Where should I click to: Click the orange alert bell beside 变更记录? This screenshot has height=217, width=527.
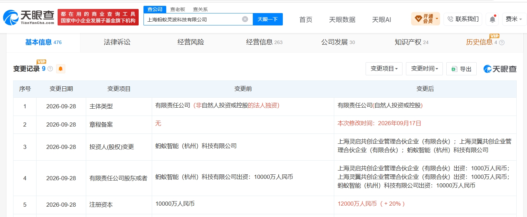[61, 69]
